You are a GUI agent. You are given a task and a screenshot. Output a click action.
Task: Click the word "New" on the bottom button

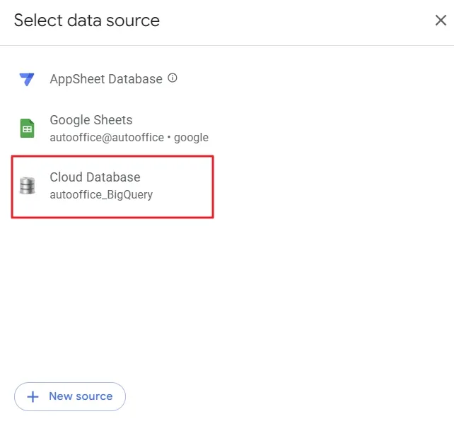[x=60, y=396]
